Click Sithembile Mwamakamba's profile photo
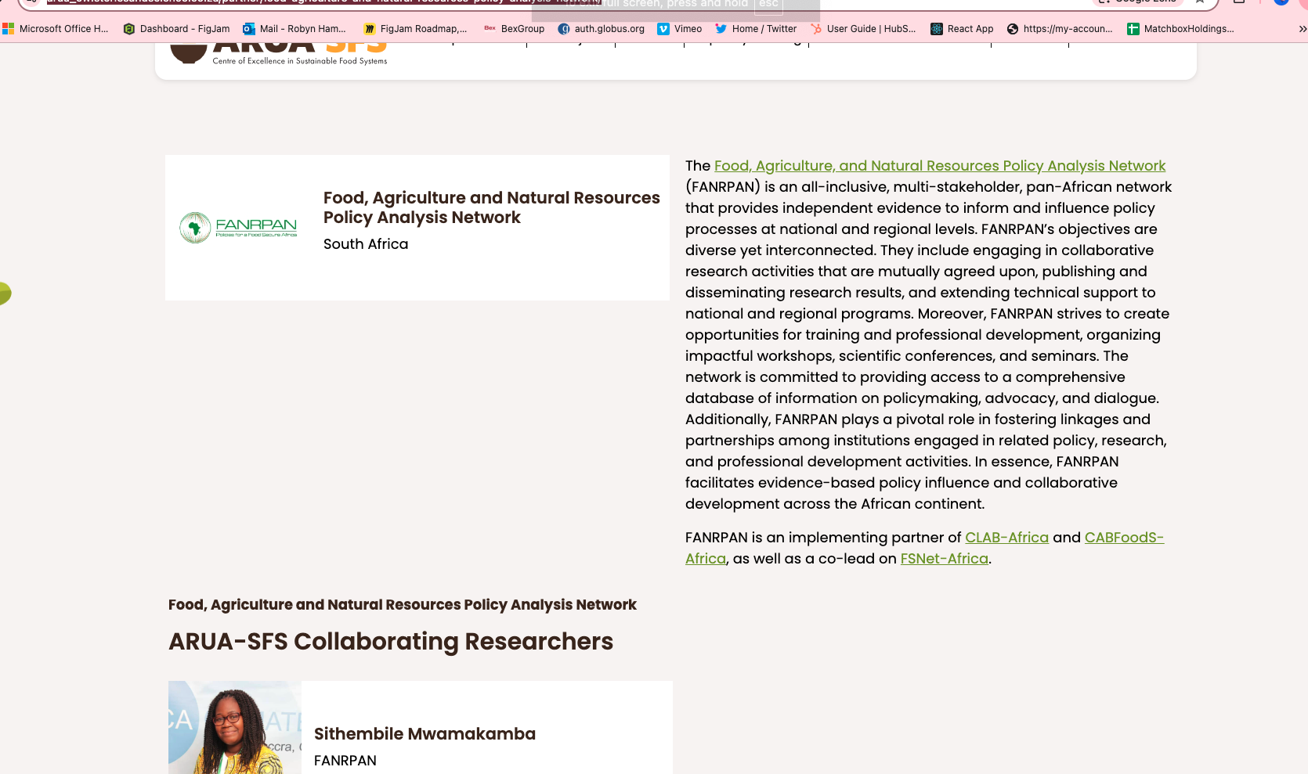Image resolution: width=1308 pixels, height=774 pixels. (235, 728)
